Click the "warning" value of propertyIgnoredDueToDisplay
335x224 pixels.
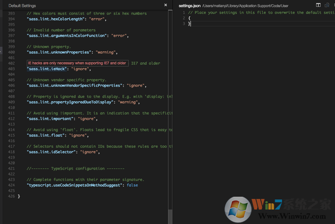(x=128, y=102)
